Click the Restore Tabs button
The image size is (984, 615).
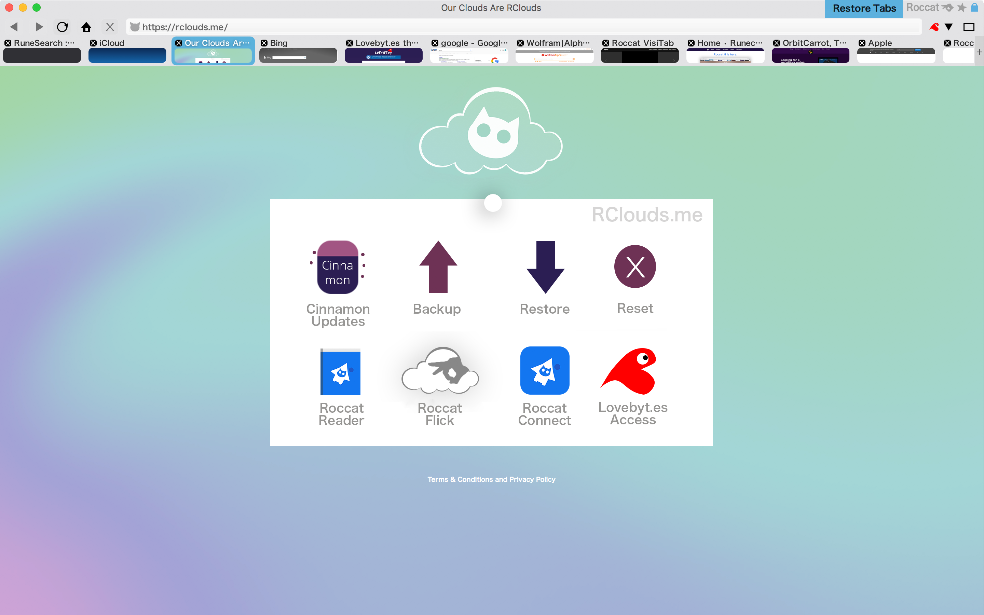coord(864,8)
